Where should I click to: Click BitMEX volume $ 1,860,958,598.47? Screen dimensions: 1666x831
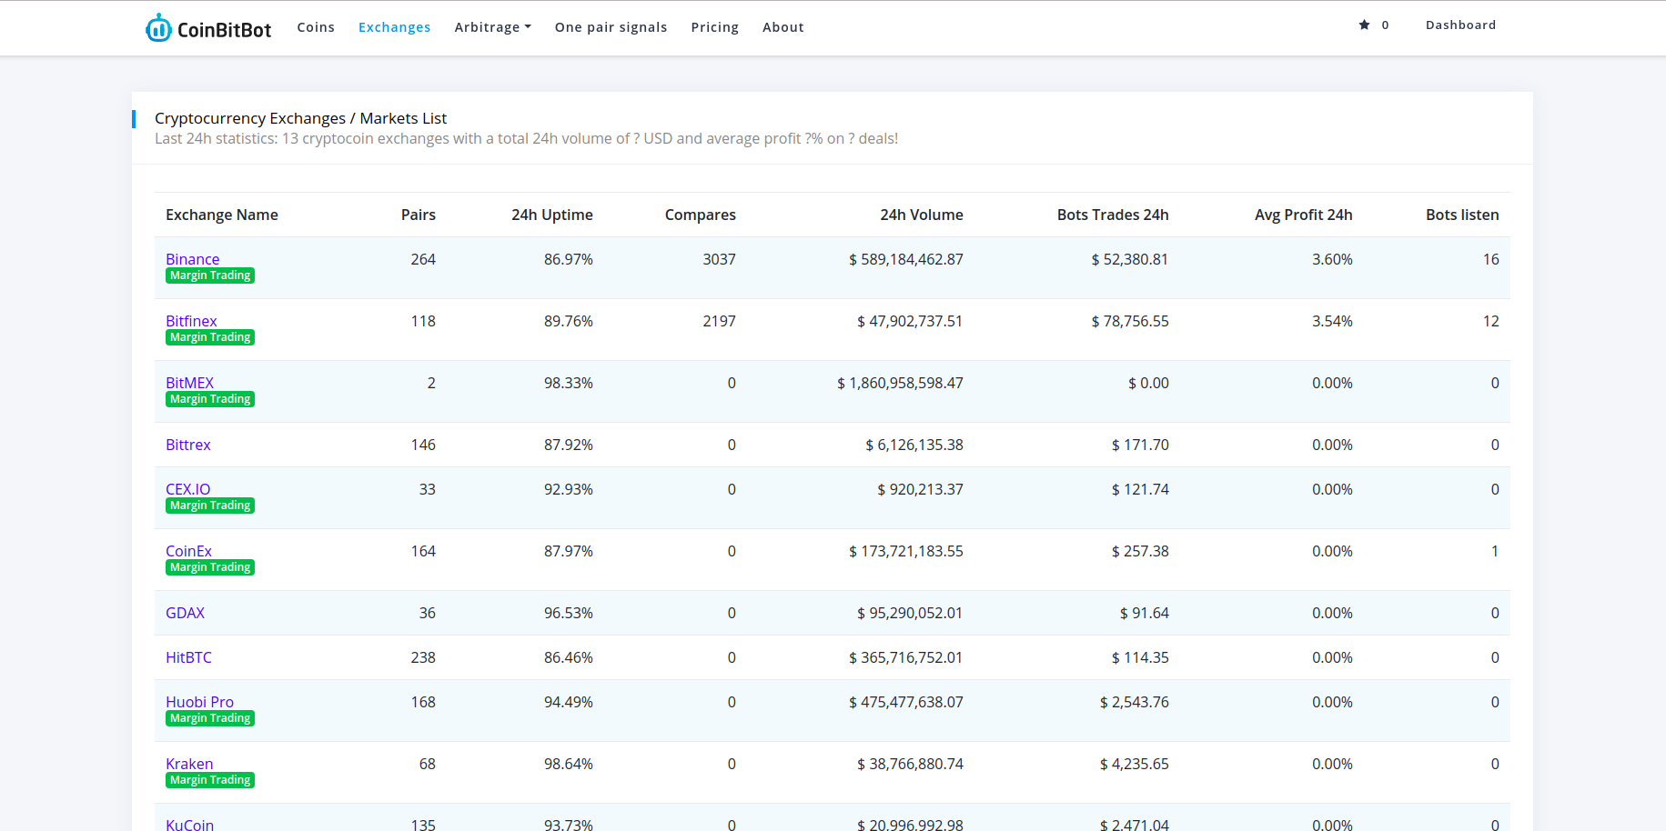point(900,383)
